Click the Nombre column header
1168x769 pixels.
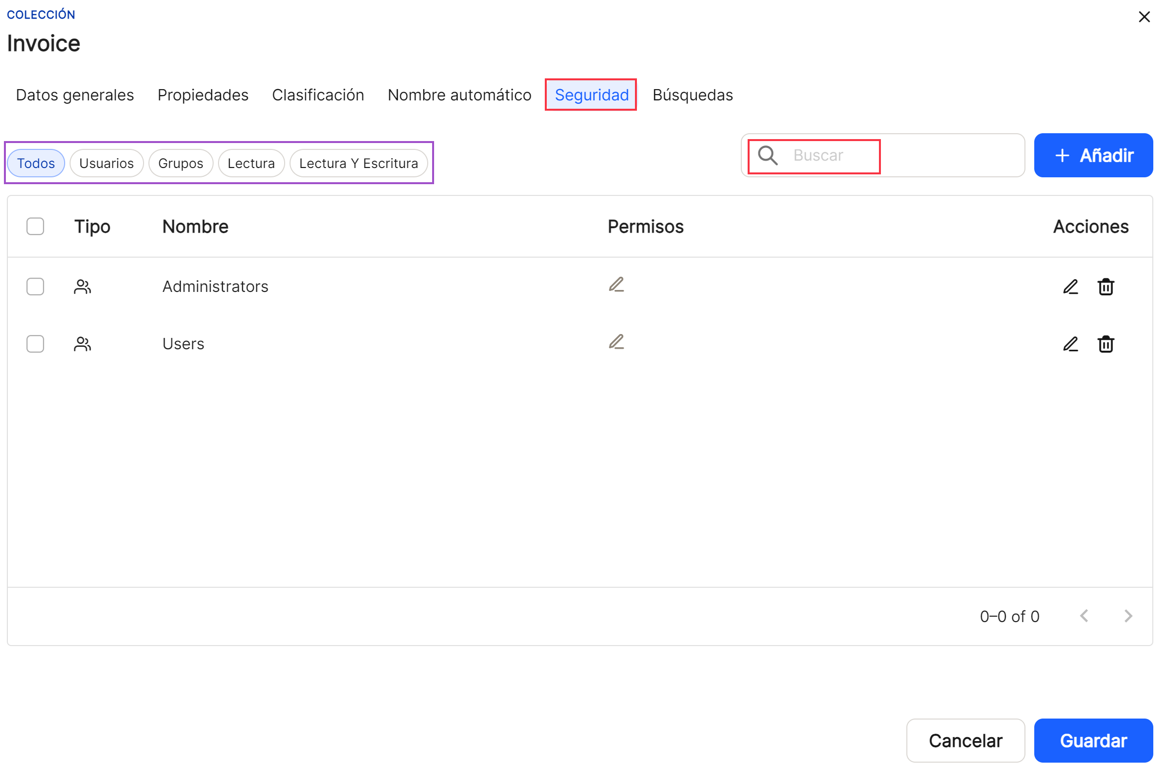[196, 228]
